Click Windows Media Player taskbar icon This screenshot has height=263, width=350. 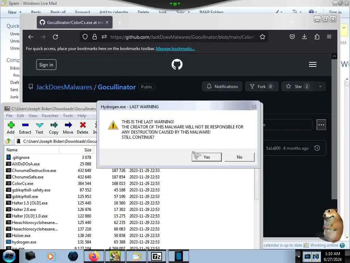(x=51, y=256)
